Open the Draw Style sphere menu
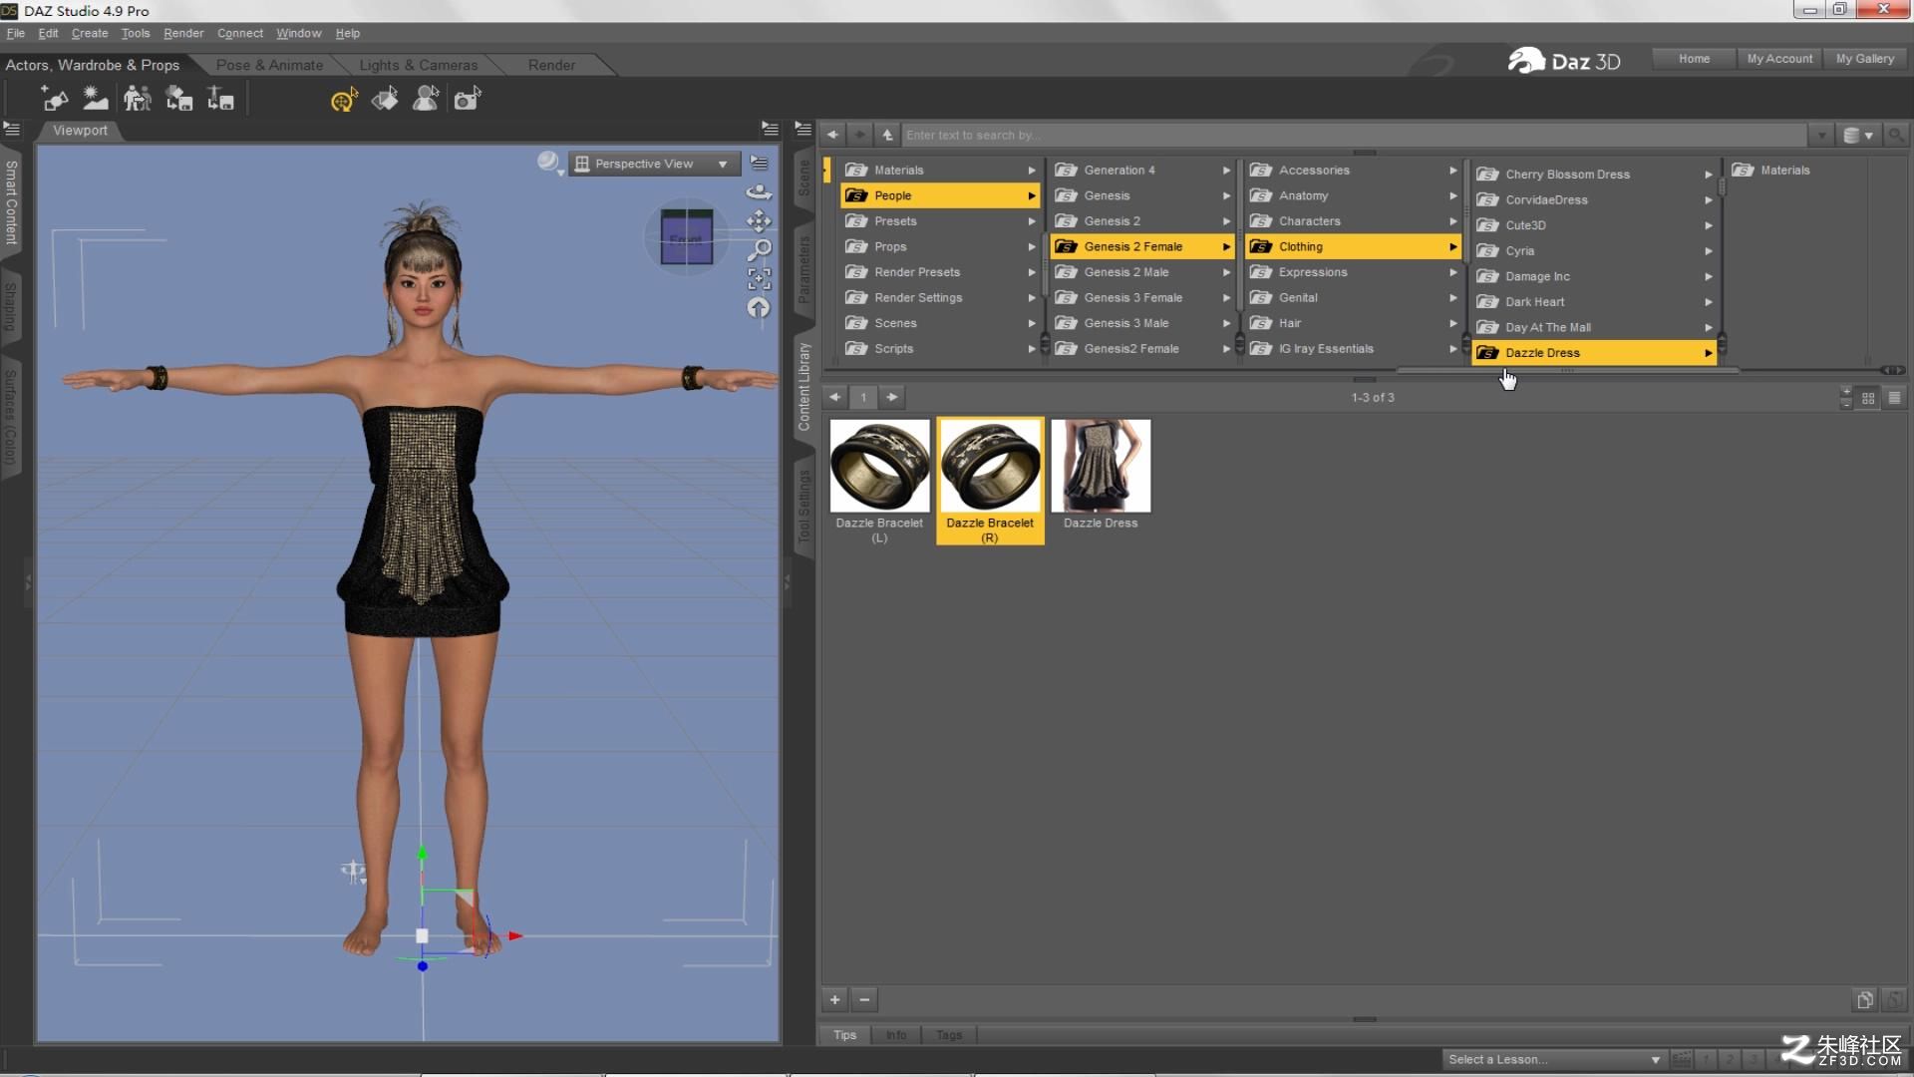This screenshot has width=1914, height=1077. coord(549,163)
